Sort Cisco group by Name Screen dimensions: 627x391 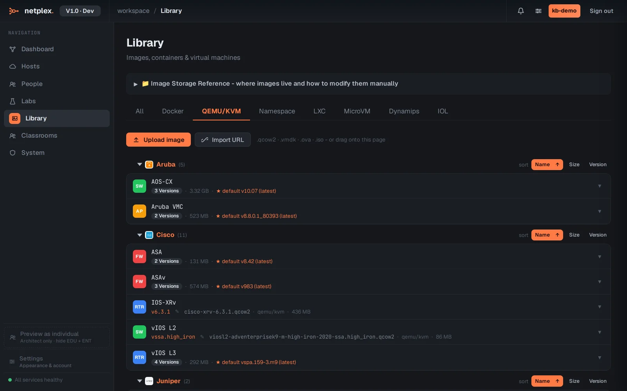pos(547,235)
